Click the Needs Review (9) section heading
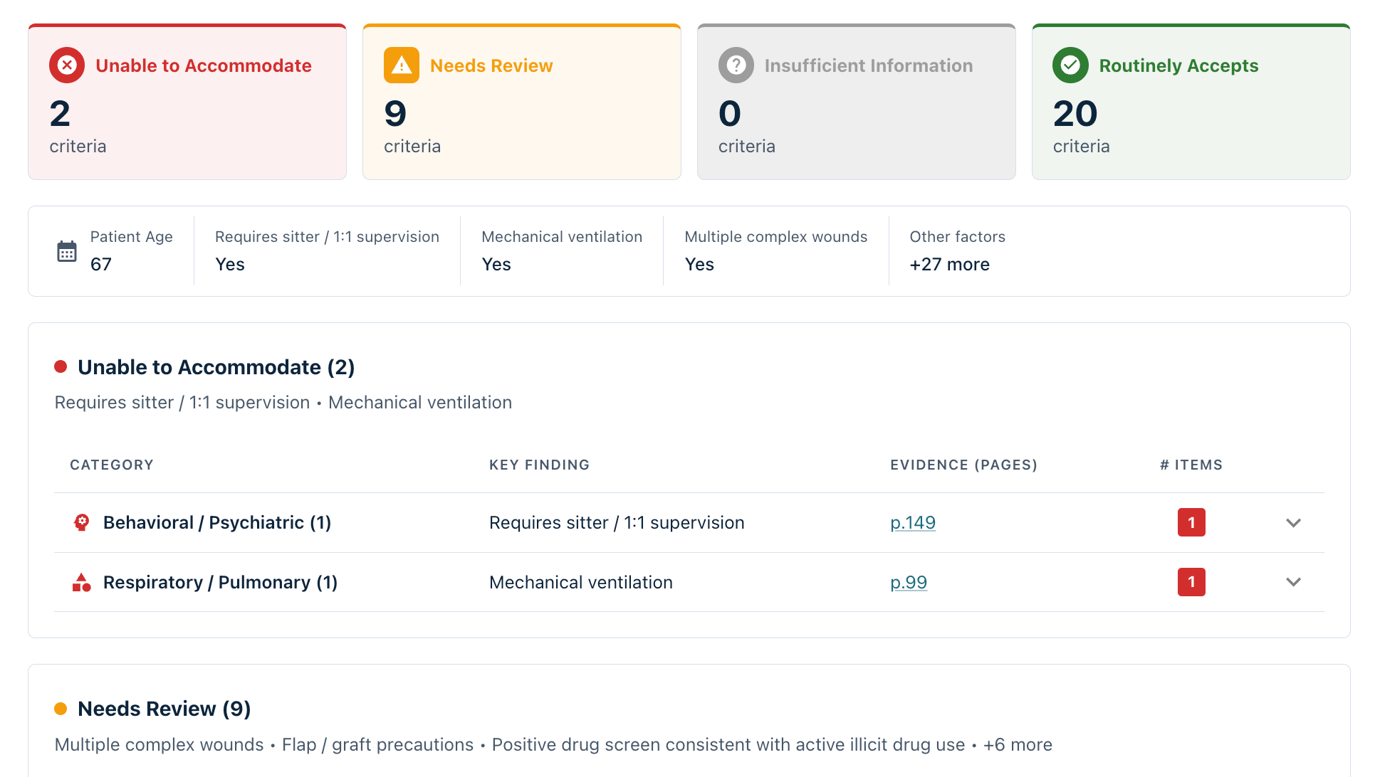The width and height of the screenshot is (1380, 777). 164,709
